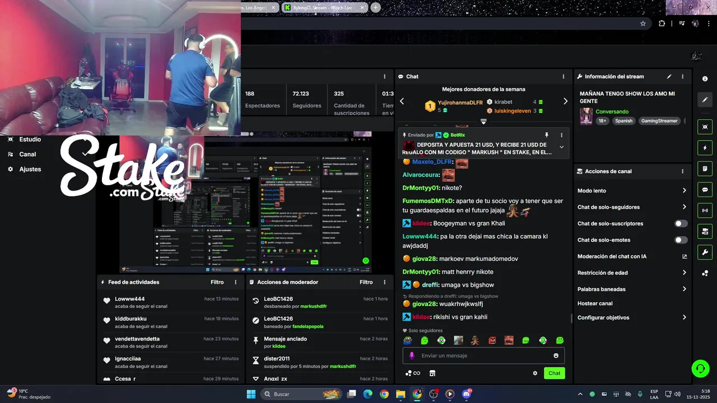Open Chat panel three-dot menu
Screen dimensions: 717x403
pyautogui.click(x=564, y=77)
